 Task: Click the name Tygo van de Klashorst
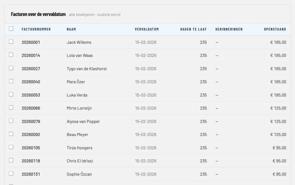tap(87, 69)
